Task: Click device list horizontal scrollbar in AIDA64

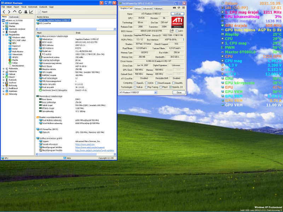Action: pos(68,29)
